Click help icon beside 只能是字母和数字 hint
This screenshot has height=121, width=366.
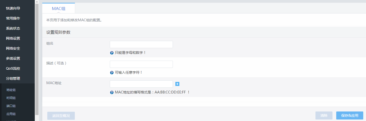point(112,53)
